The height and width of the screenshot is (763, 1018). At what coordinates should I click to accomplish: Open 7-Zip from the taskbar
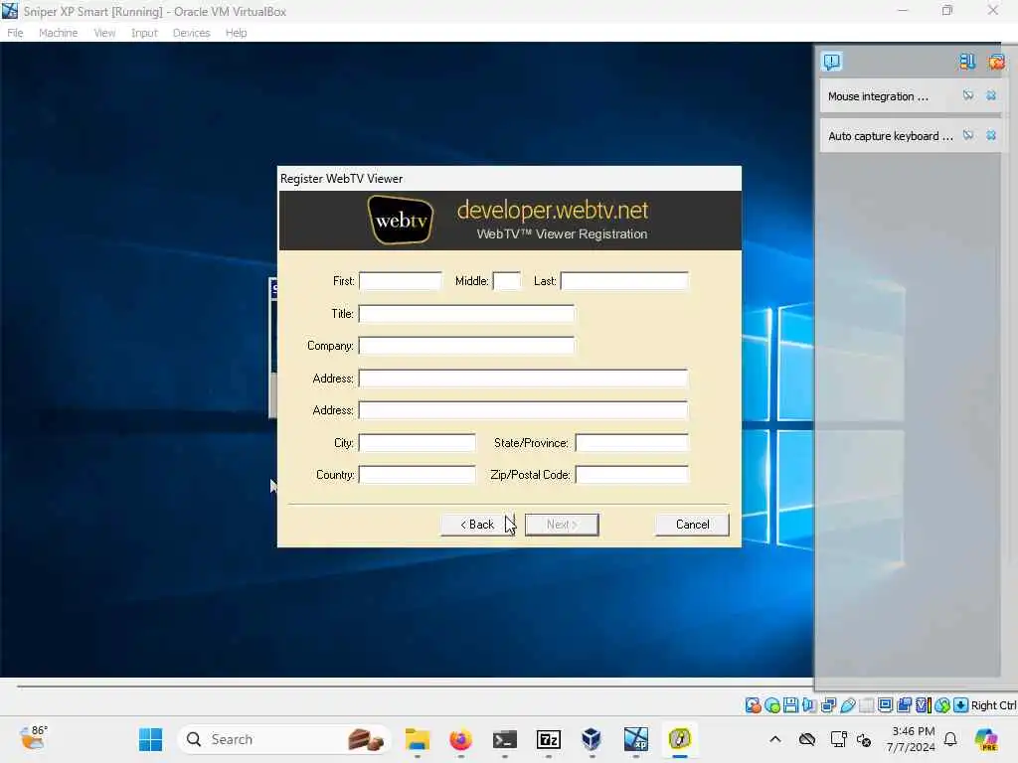coord(549,739)
